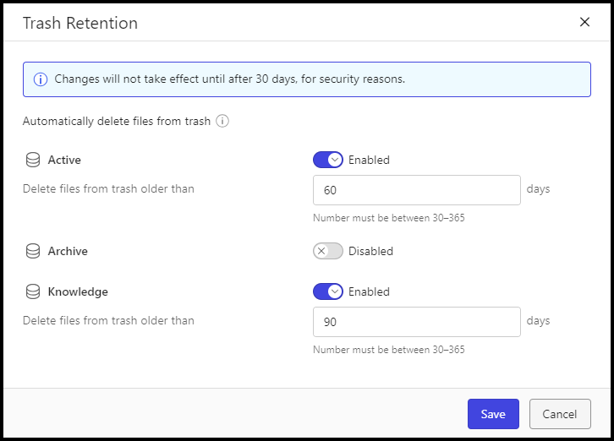Close the Trash Retention dialog with X
This screenshot has height=441, width=614.
[584, 22]
